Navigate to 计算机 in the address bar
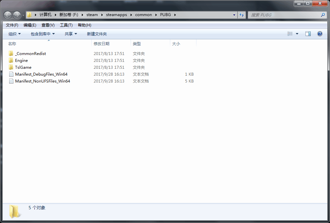The width and height of the screenshot is (330, 223). 46,15
